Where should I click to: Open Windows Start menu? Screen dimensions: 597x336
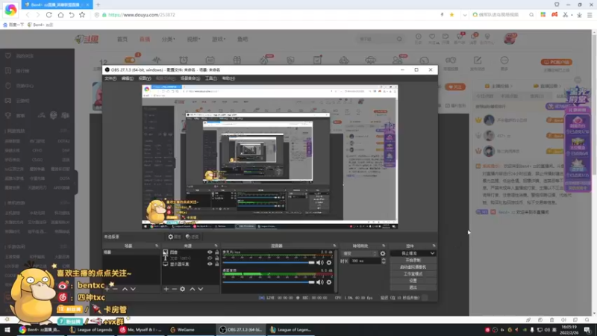tap(7, 330)
